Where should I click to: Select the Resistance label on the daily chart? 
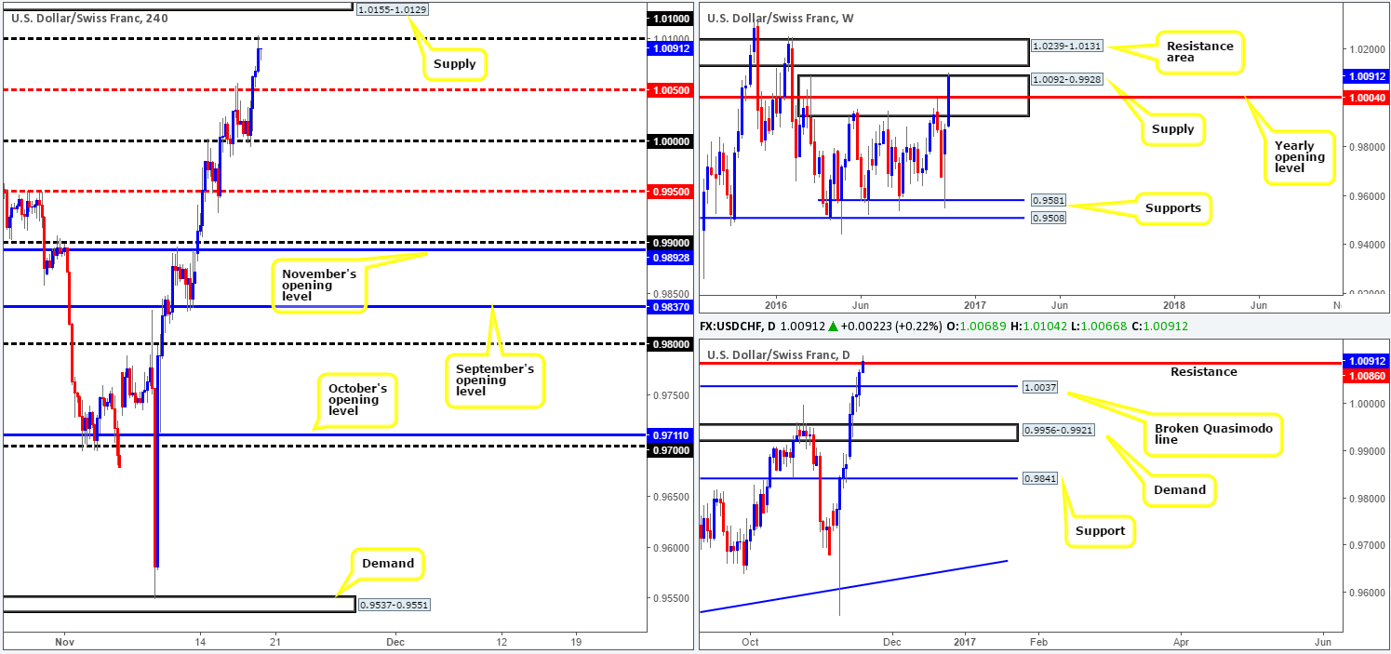[1203, 371]
